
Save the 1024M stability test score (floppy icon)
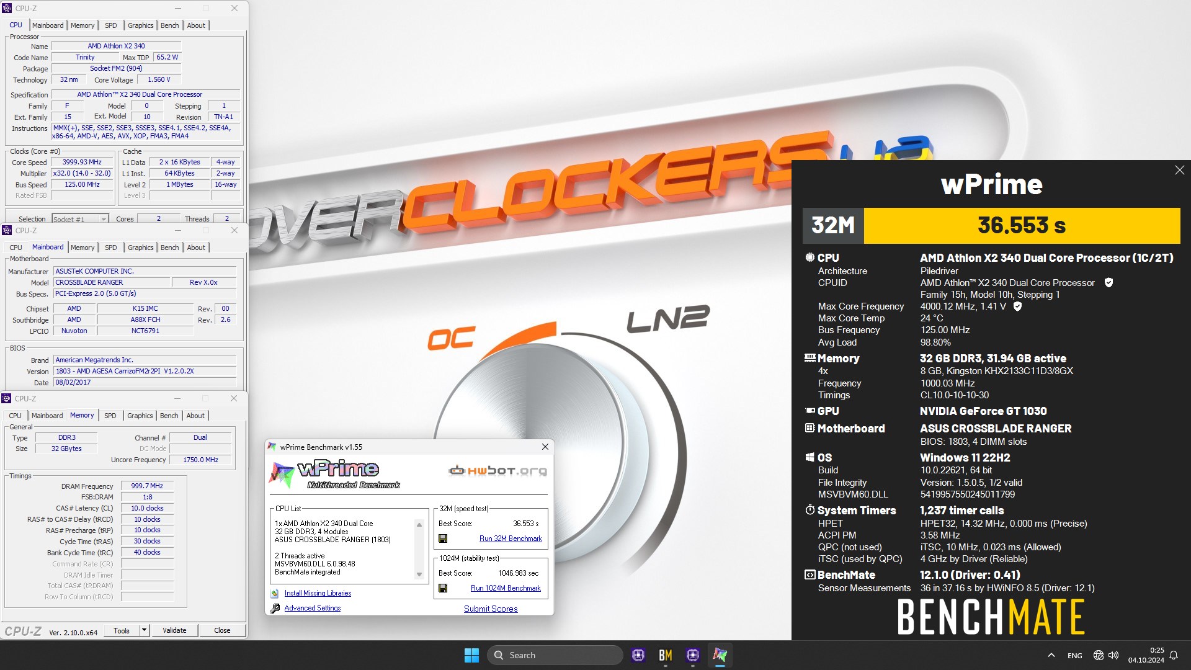coord(443,588)
